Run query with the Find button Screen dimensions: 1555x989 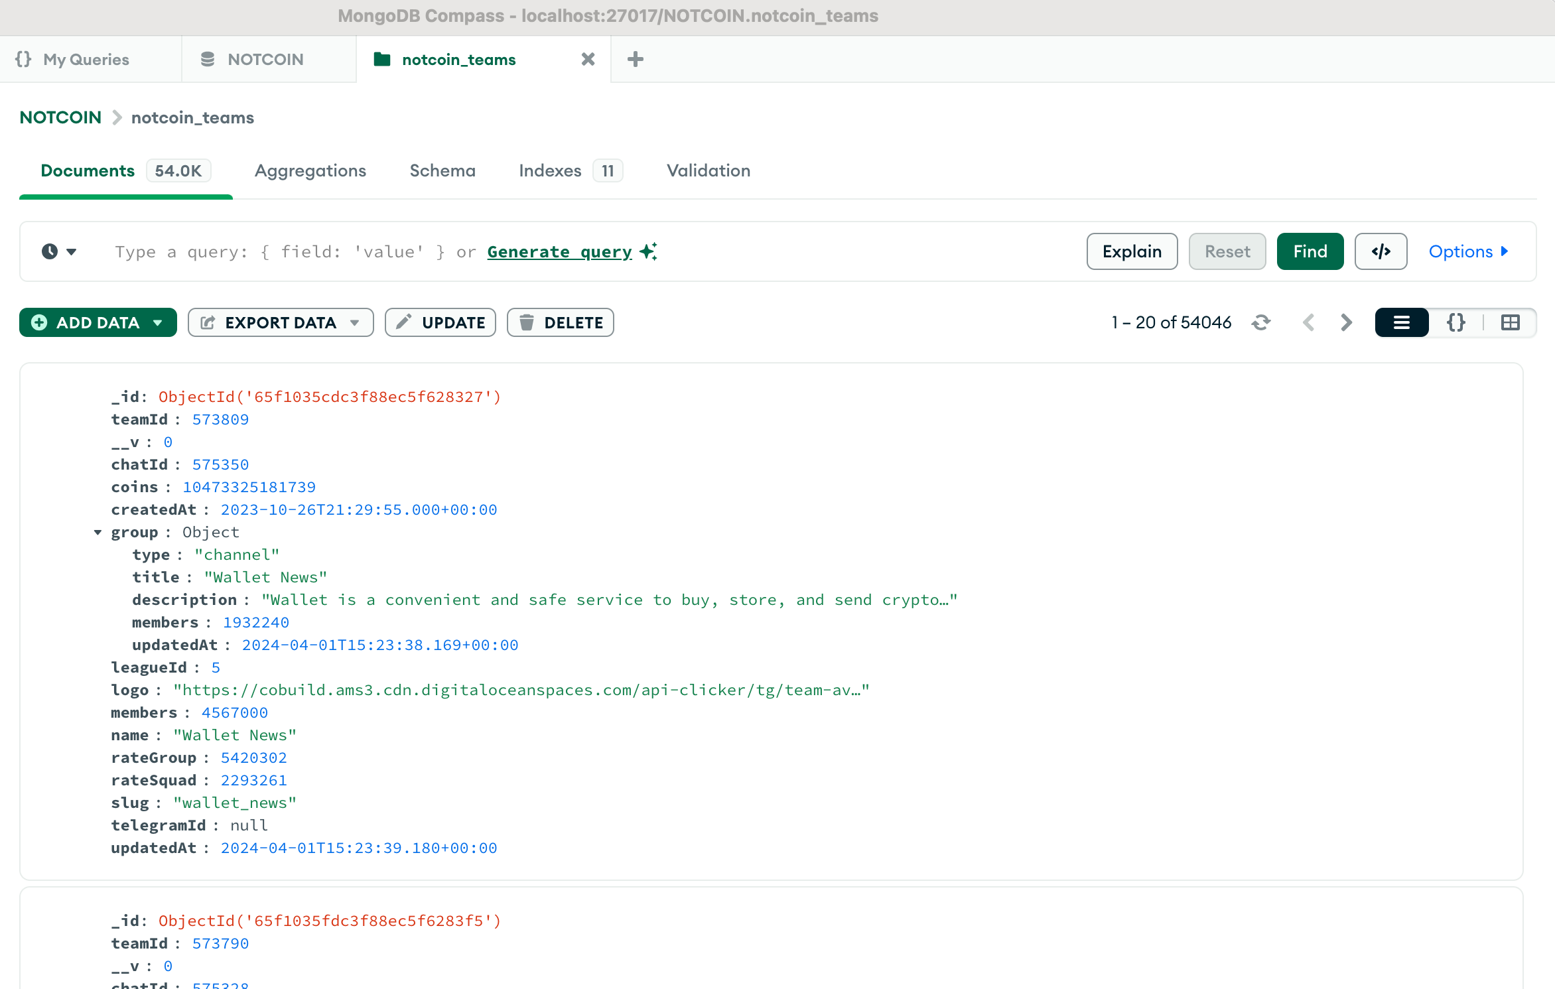1310,251
